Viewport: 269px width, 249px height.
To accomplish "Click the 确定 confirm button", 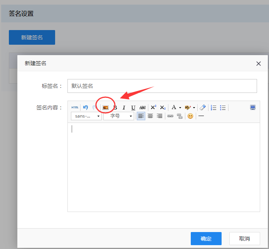I will tap(206, 239).
